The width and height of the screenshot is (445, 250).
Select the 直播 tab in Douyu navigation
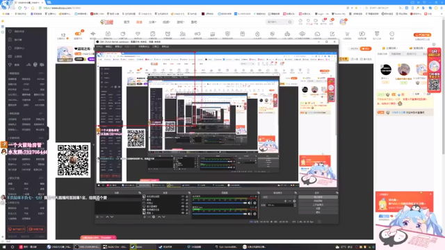(139, 22)
